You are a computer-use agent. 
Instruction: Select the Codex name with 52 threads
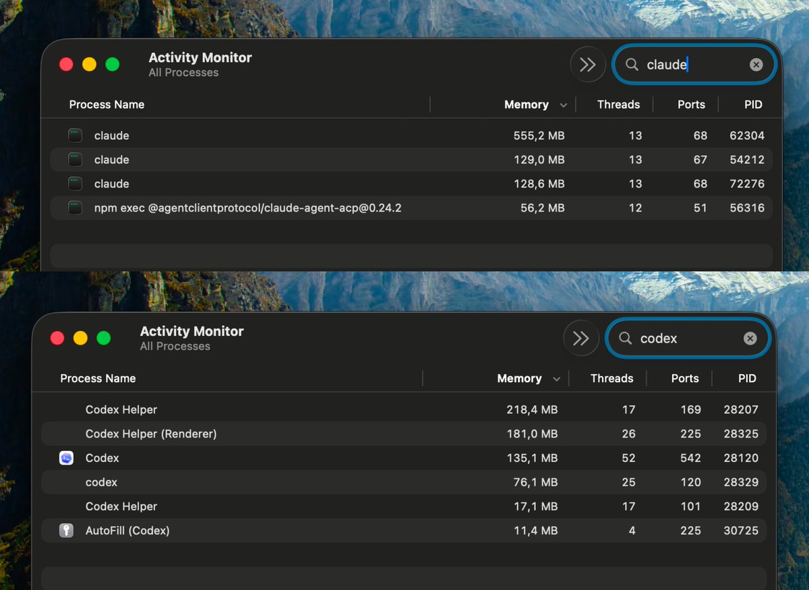102,458
